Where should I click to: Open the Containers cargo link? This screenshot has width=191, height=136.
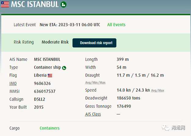point(50,128)
